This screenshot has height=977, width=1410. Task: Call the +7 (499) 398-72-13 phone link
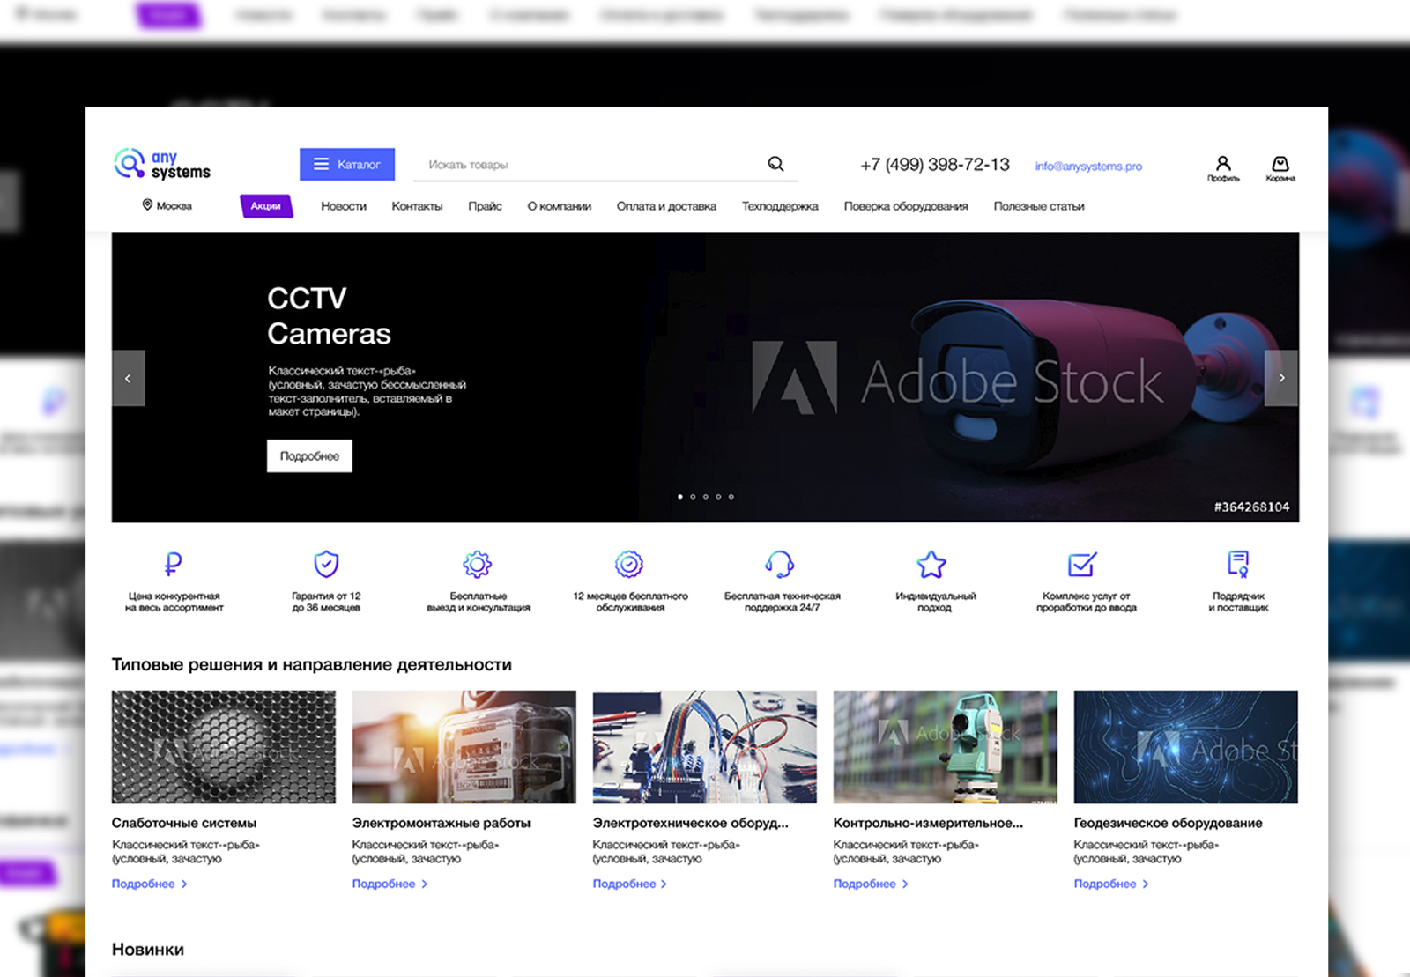click(x=935, y=165)
